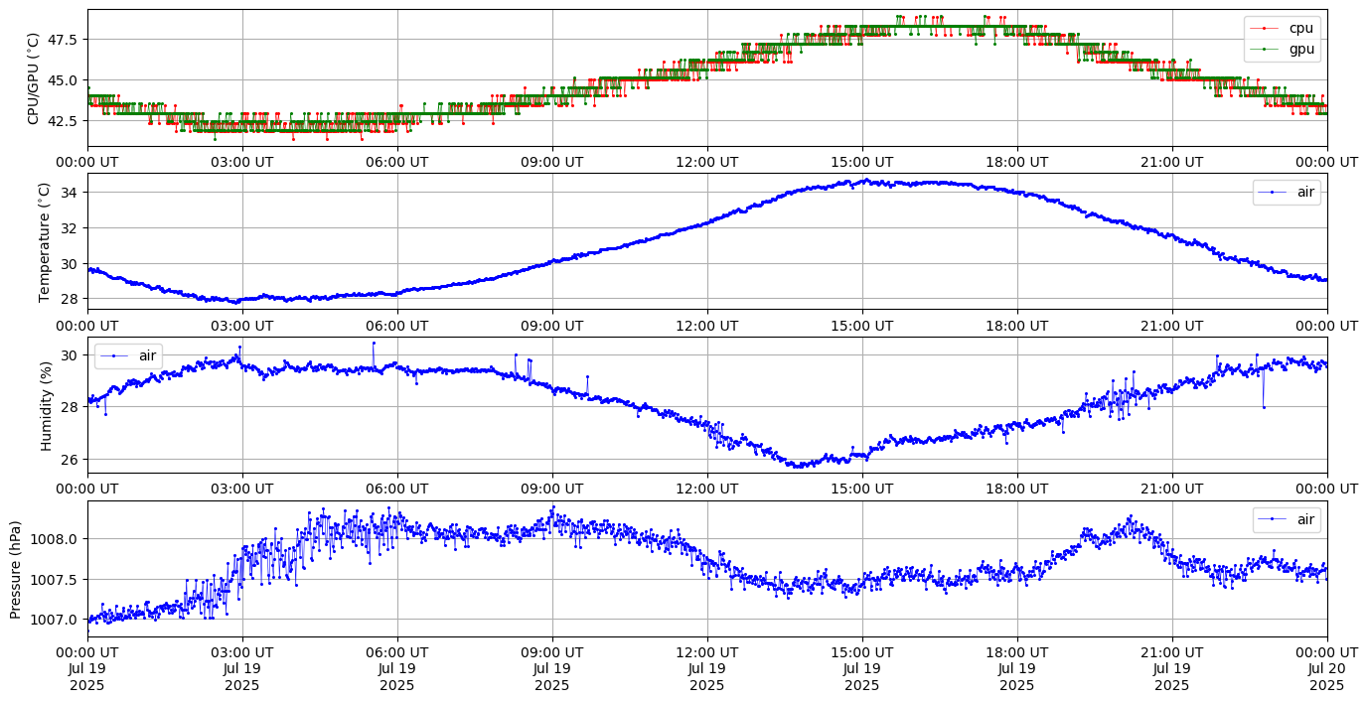Click '12:00 UT' under the Humidity plot
The height and width of the screenshot is (702, 1368).
[x=707, y=489]
